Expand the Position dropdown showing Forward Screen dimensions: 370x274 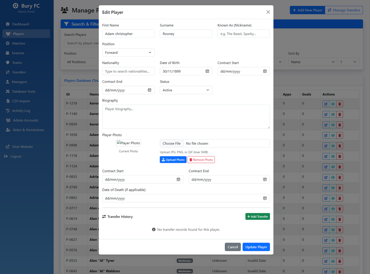[x=128, y=53]
